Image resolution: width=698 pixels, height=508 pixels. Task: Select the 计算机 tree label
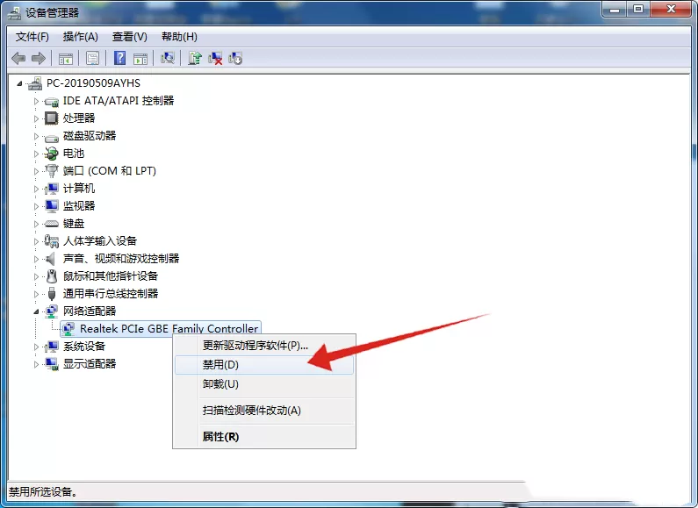[x=79, y=189]
